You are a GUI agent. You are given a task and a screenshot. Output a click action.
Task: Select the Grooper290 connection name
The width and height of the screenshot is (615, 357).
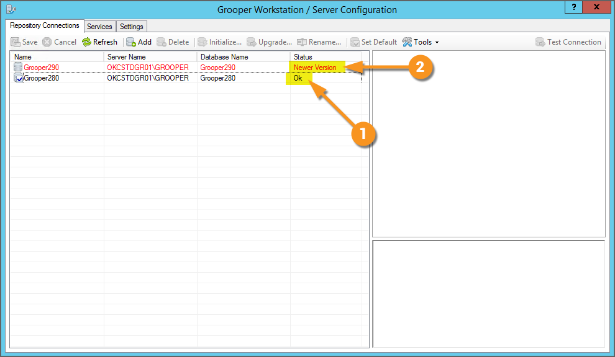[41, 68]
